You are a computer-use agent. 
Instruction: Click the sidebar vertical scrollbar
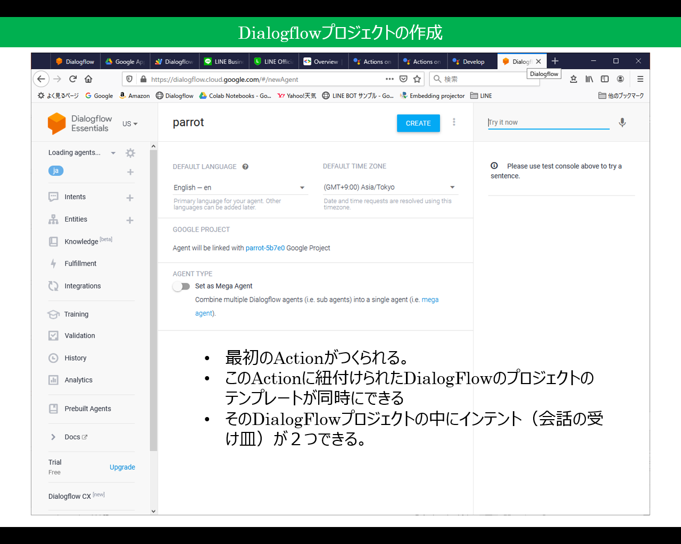coord(154,300)
